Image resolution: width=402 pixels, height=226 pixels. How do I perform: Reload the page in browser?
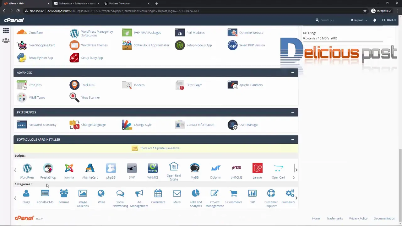18,11
